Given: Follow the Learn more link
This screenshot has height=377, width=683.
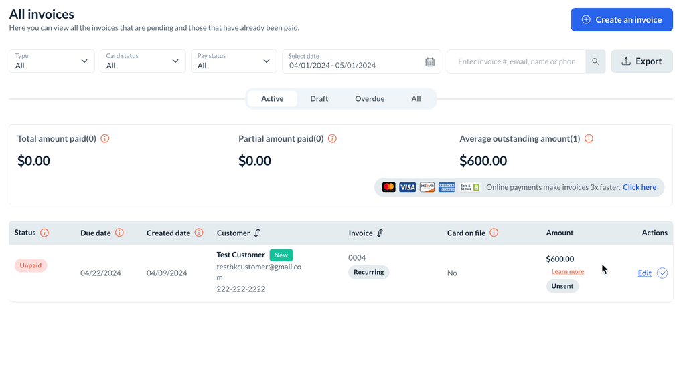Looking at the screenshot, I should click(568, 271).
